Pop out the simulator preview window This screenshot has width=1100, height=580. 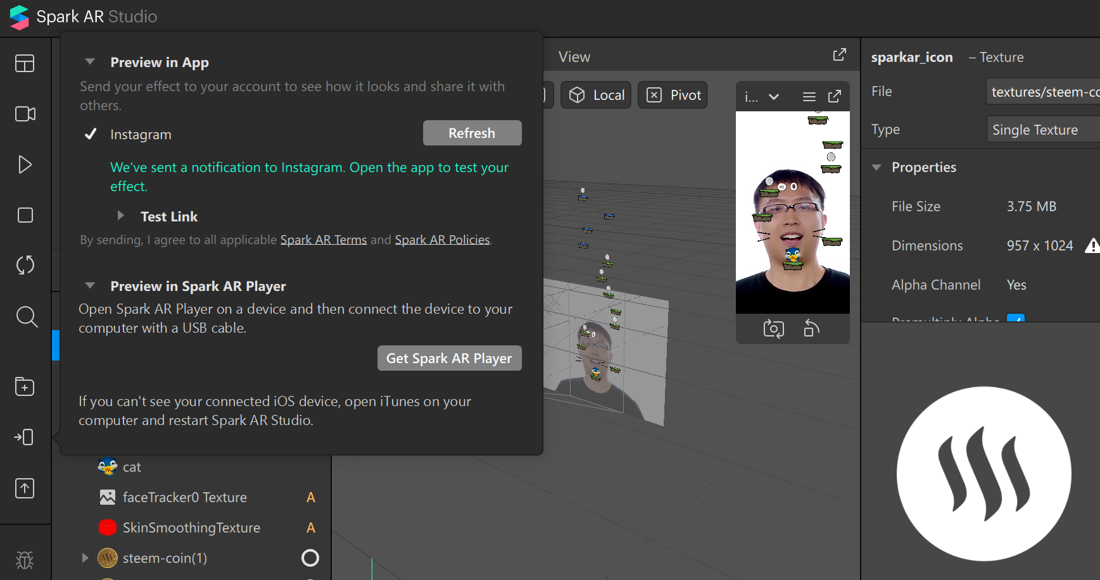point(835,96)
